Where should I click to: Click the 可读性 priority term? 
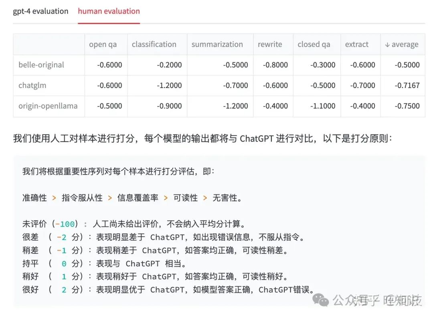pos(185,198)
